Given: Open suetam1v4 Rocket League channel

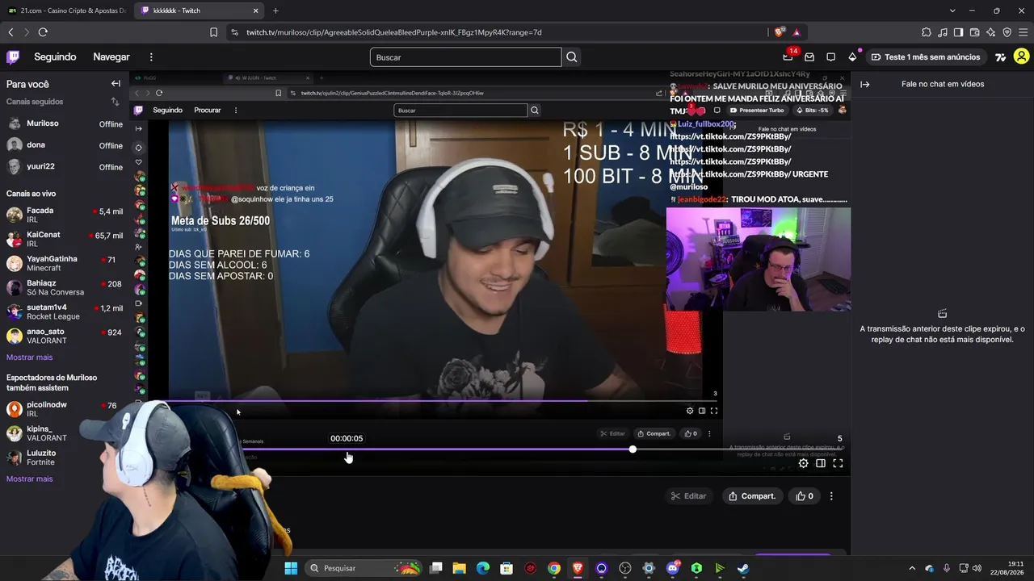Looking at the screenshot, I should pos(65,311).
